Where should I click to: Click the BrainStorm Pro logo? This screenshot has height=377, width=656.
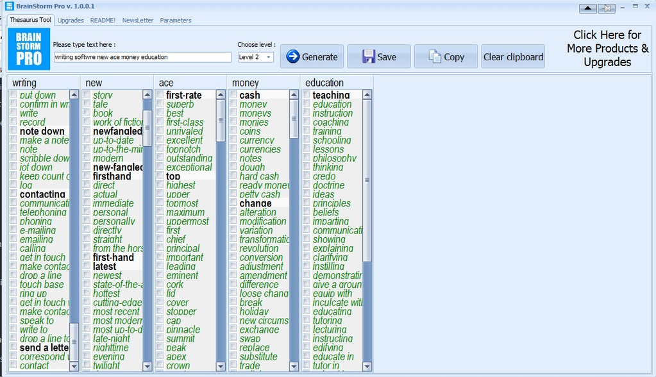[29, 49]
